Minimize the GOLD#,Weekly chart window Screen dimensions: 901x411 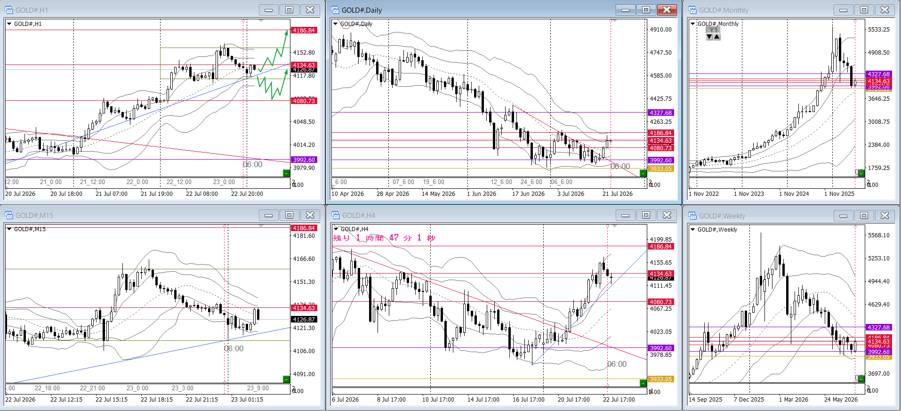844,216
